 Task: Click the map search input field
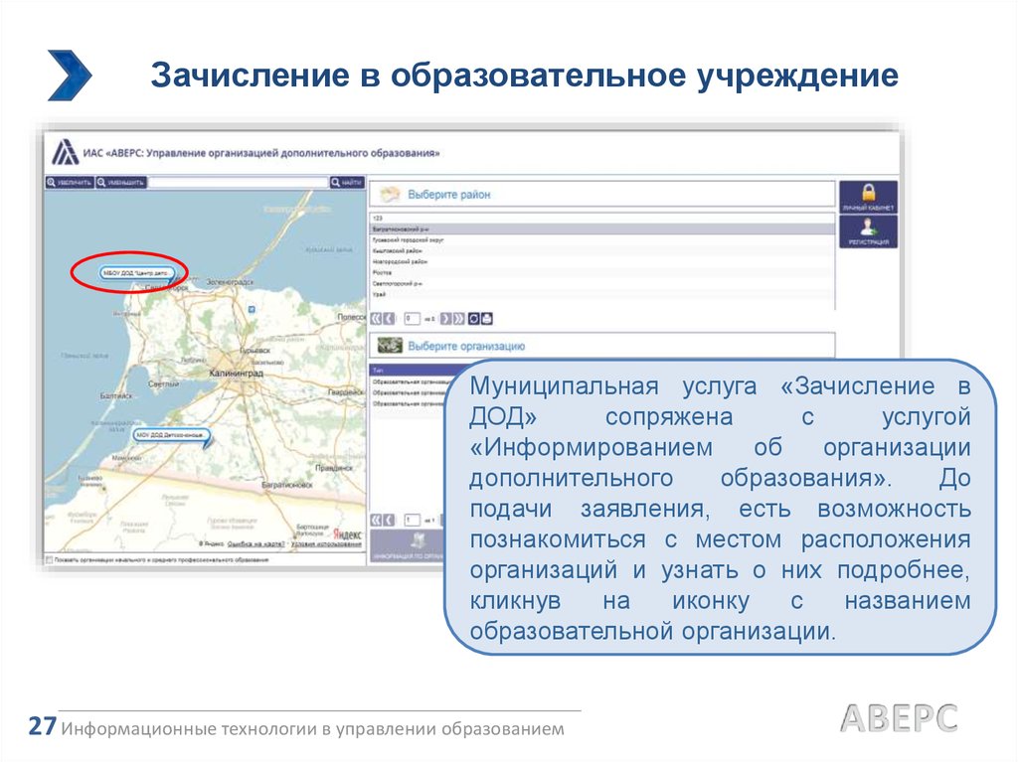tap(239, 182)
